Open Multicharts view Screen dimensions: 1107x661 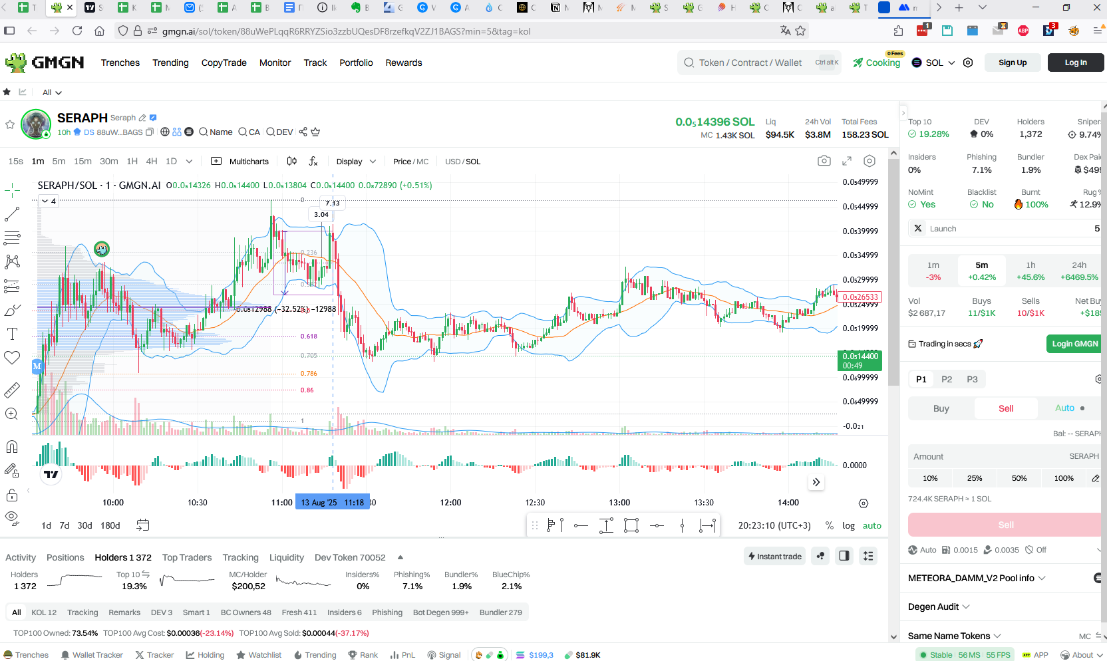(240, 162)
